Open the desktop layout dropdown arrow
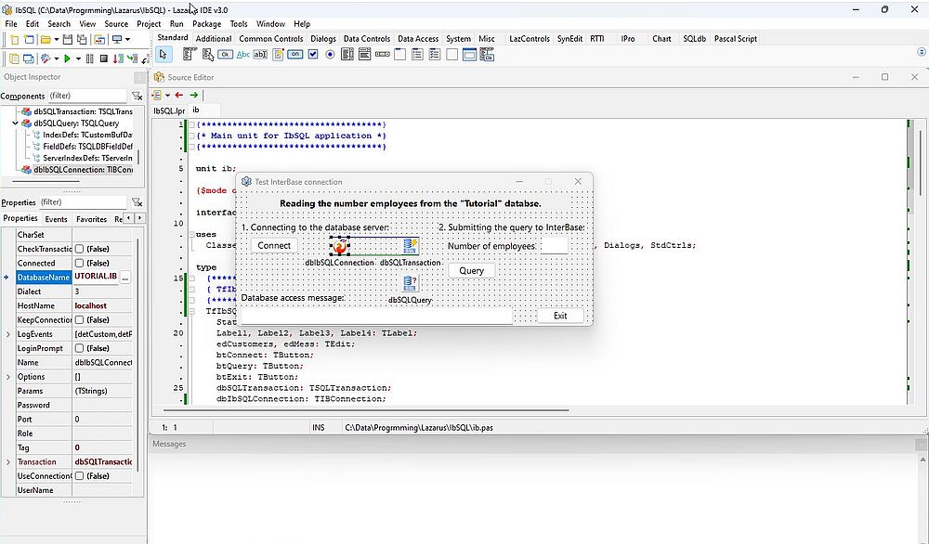Image resolution: width=929 pixels, height=544 pixels. point(127,40)
